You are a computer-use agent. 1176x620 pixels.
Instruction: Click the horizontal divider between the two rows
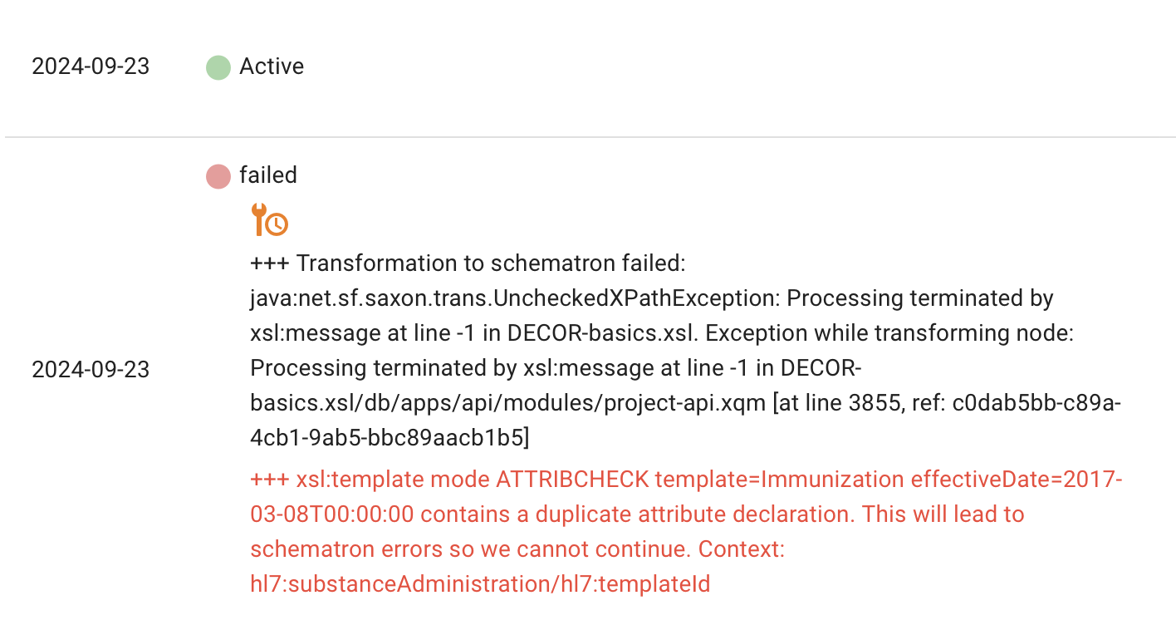590,137
